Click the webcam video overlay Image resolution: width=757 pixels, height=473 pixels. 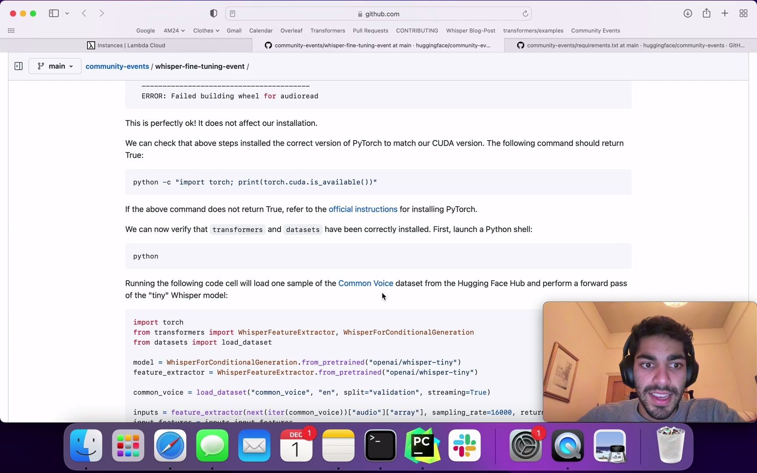click(650, 362)
